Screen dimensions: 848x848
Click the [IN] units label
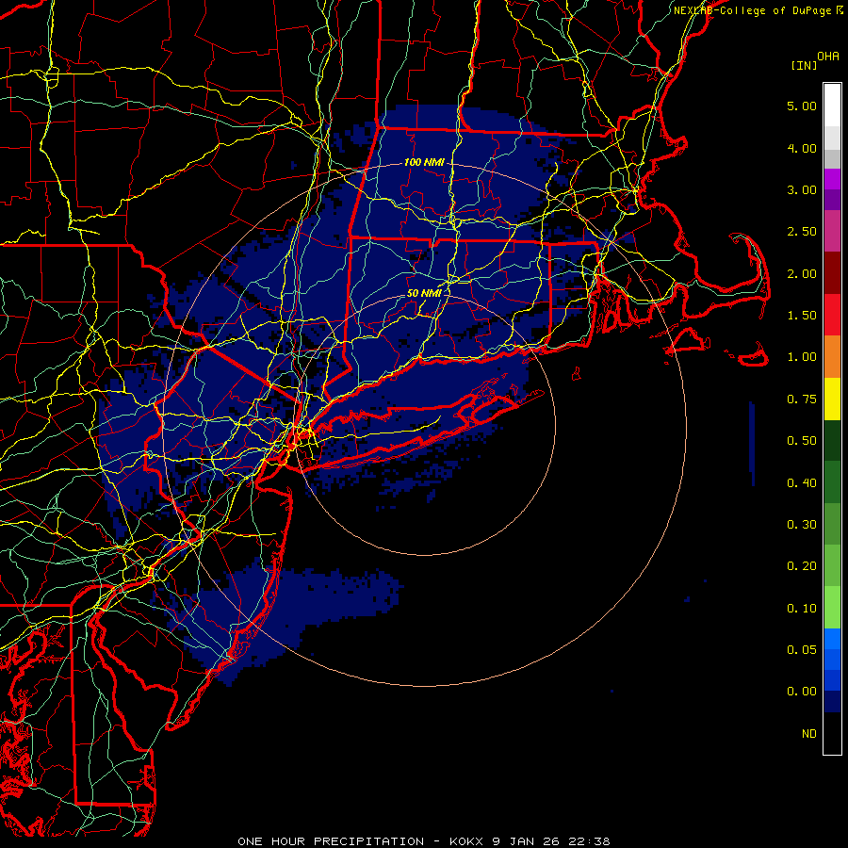(804, 65)
